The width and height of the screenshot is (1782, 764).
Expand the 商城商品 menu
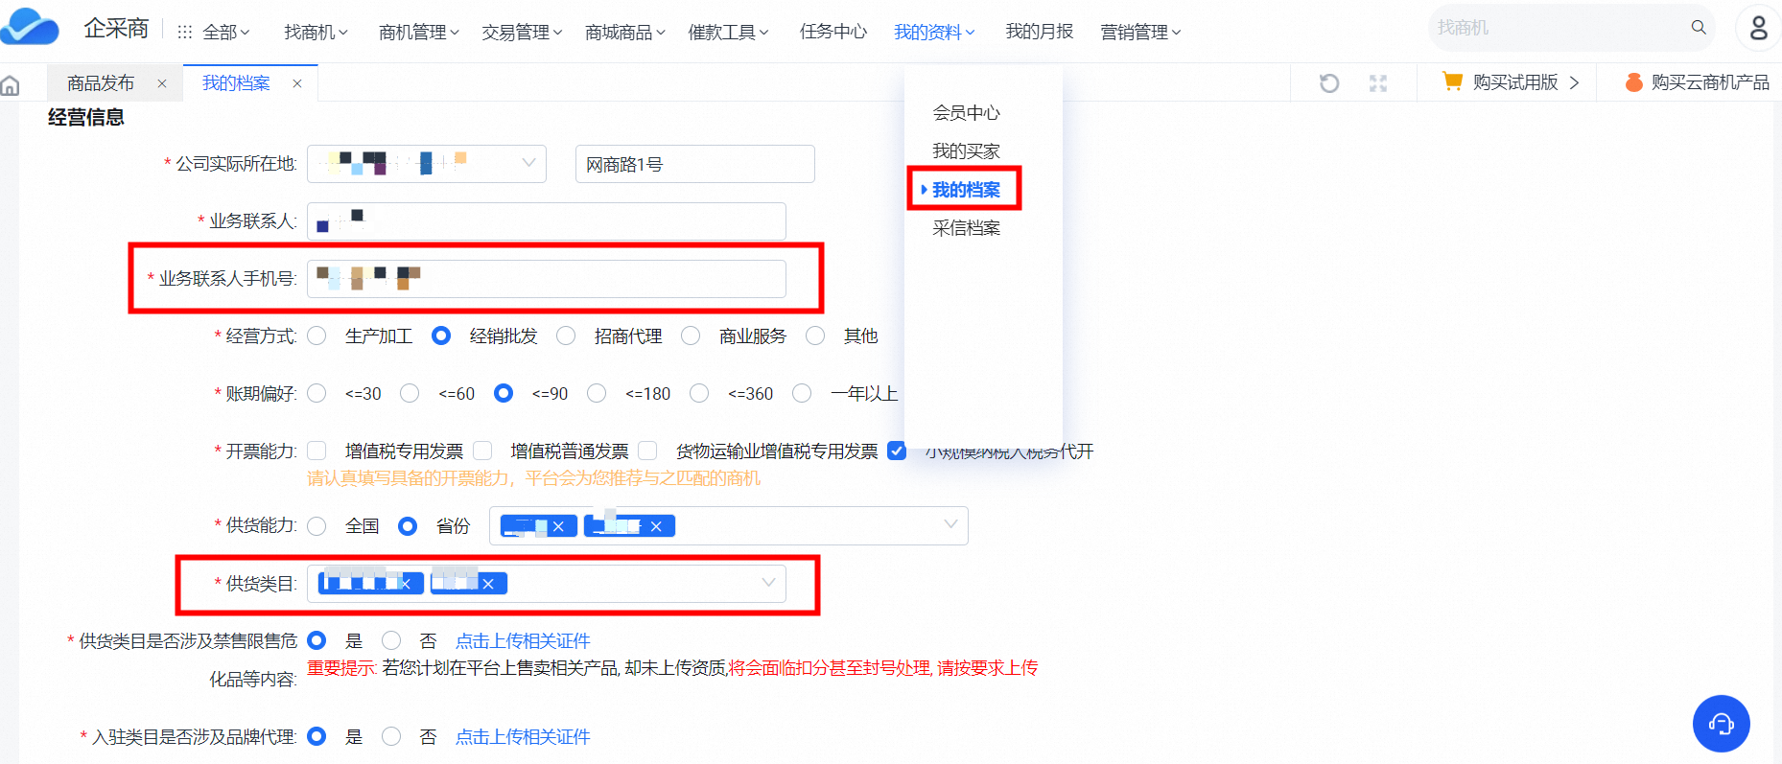pyautogui.click(x=625, y=33)
